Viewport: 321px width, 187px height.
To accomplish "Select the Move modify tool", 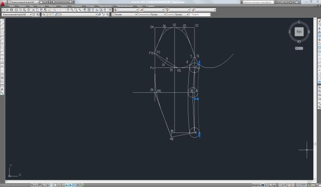I will 320,40.
